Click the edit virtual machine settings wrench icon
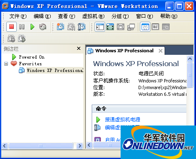The width and height of the screenshot is (196, 159). 97,127
